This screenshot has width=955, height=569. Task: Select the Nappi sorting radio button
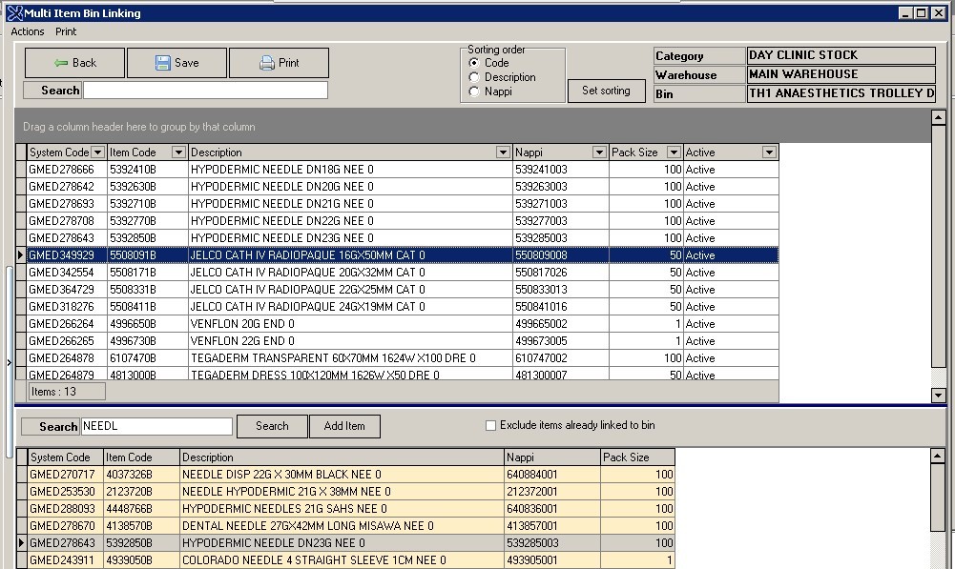pos(475,91)
